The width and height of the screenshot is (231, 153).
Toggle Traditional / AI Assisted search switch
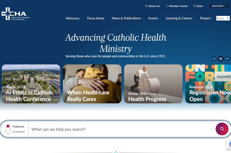[8, 129]
